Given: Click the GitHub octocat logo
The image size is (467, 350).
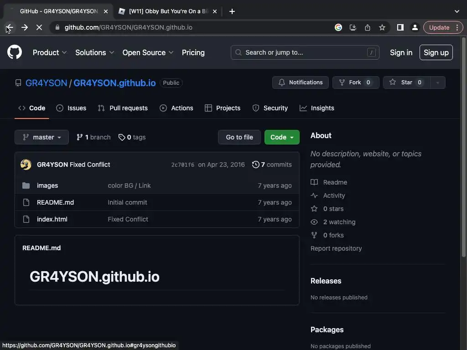Looking at the screenshot, I should [15, 52].
